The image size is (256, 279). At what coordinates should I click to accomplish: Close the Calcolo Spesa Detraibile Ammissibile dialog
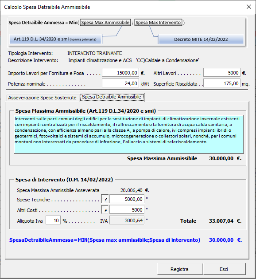[x=249, y=7]
